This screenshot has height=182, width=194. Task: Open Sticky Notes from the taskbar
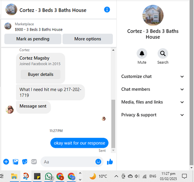(37, 176)
